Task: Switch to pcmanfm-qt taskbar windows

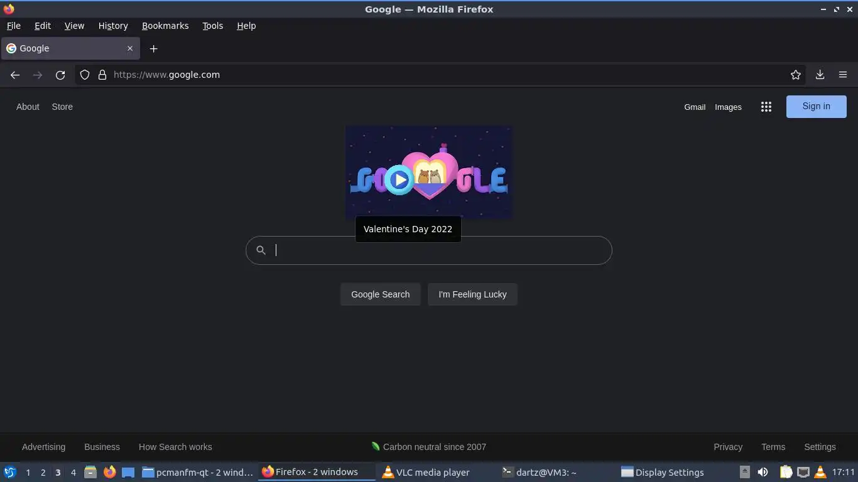Action: point(198,472)
